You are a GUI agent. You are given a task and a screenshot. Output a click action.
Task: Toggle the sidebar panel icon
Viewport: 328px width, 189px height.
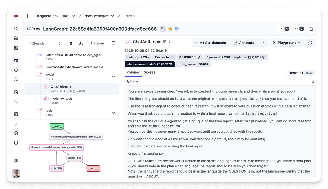tap(28, 16)
